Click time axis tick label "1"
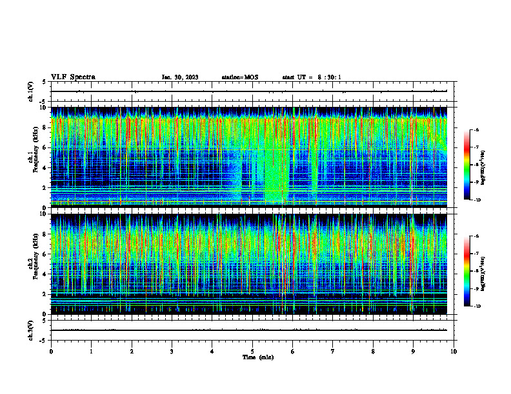Viewport: 511px width, 394px height. coord(91,352)
